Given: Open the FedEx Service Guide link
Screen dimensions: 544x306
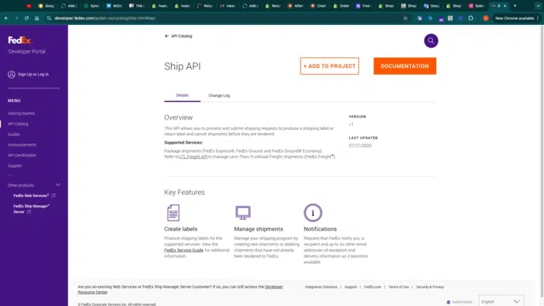Looking at the screenshot, I should (184, 249).
